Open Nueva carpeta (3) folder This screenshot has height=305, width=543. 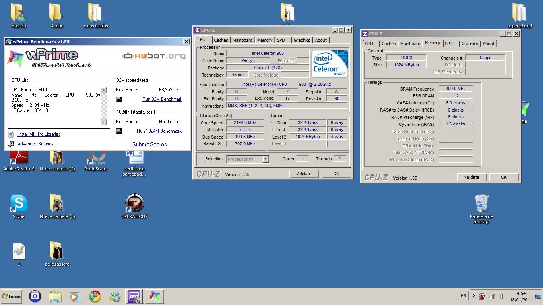(57, 203)
